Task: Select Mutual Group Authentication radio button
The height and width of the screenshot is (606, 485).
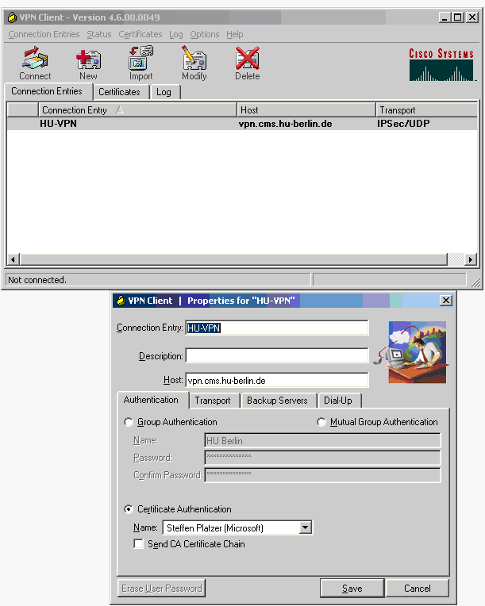Action: 322,422
